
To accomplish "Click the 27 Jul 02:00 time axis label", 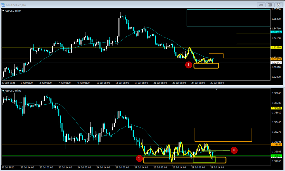I will 122,167.
